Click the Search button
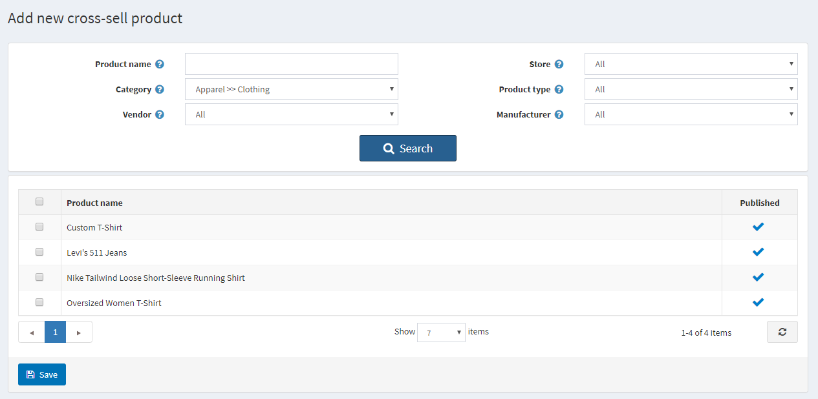818x399 pixels. (407, 148)
